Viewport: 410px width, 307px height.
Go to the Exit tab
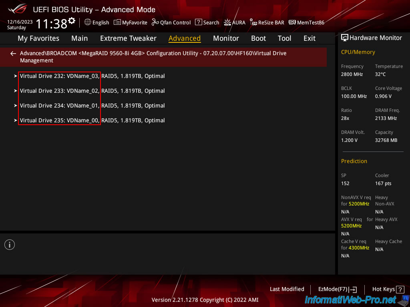point(310,38)
